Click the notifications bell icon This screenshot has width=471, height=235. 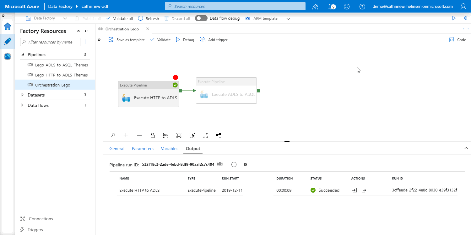click(331, 6)
